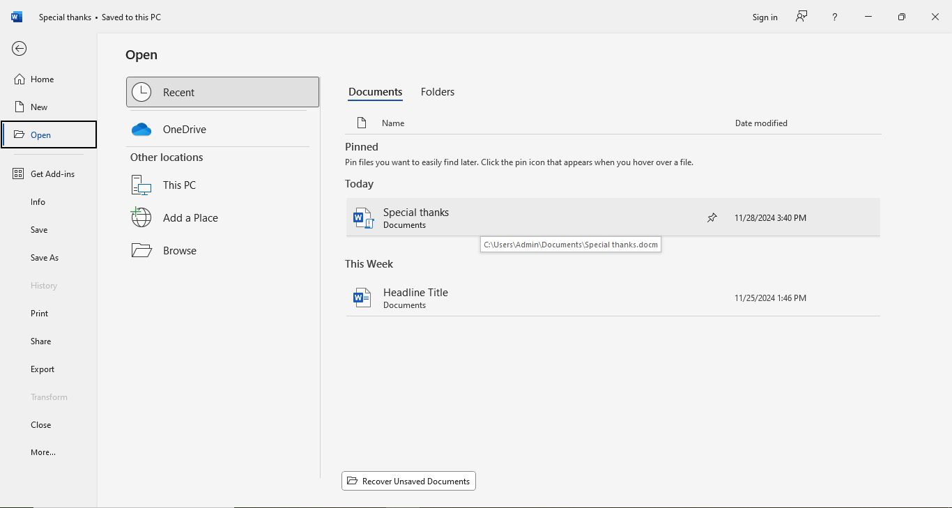Sort by the Name column header

(393, 123)
